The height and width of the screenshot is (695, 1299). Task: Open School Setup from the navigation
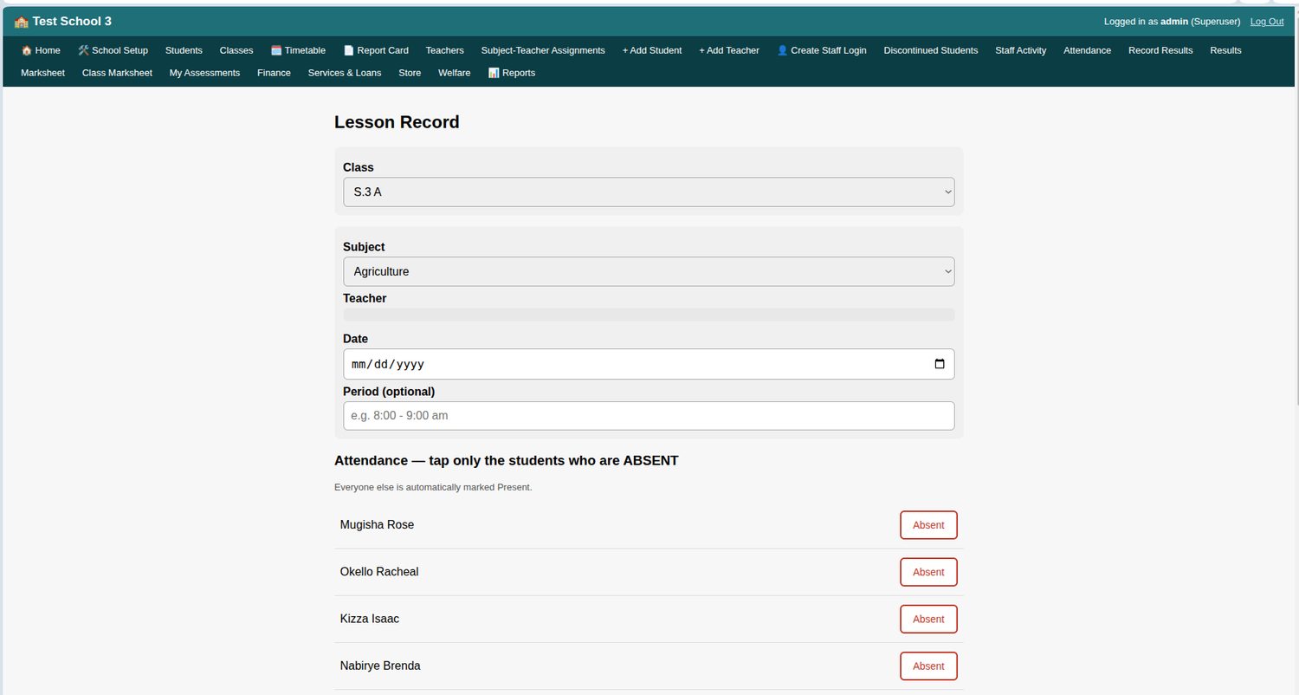pyautogui.click(x=113, y=50)
